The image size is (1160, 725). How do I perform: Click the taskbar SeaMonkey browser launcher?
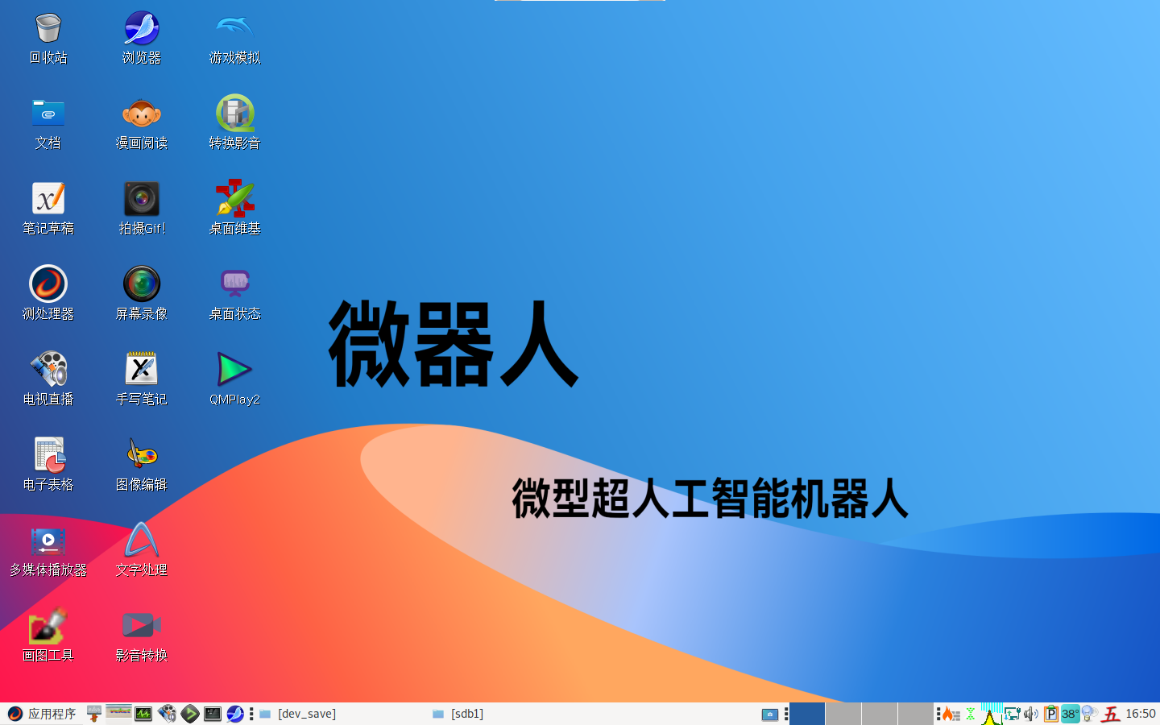click(235, 714)
